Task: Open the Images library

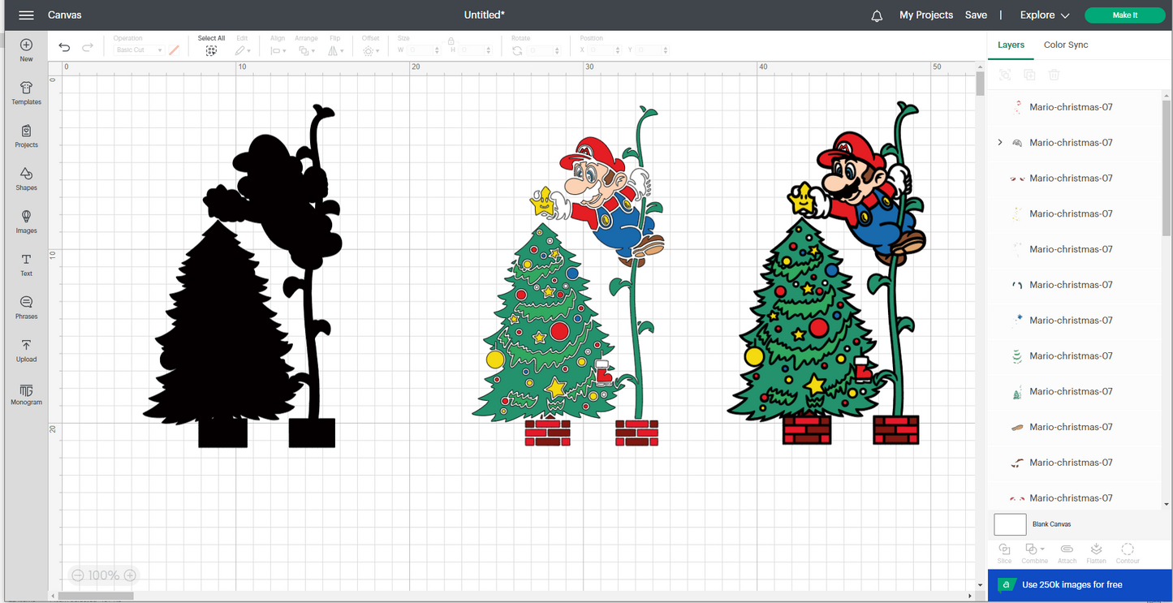Action: 26,222
